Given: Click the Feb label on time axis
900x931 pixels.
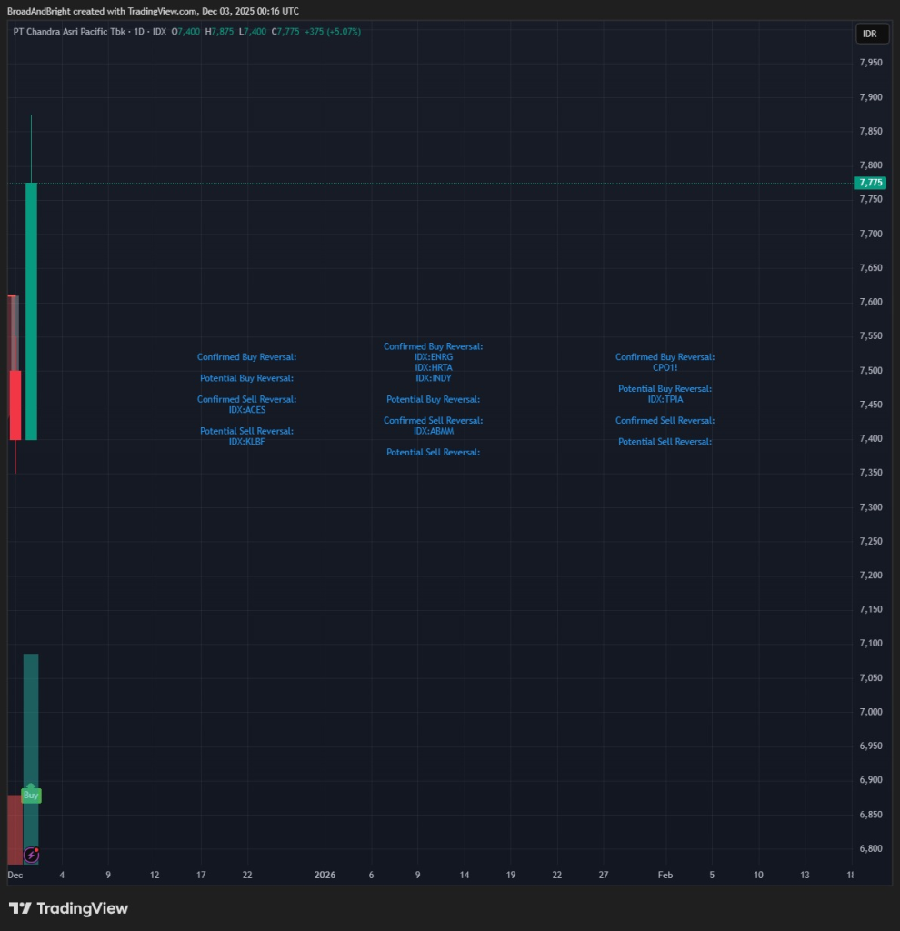Looking at the screenshot, I should tap(665, 875).
